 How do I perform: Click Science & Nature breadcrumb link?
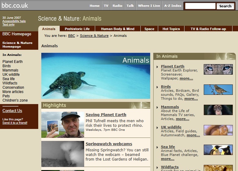94,36
